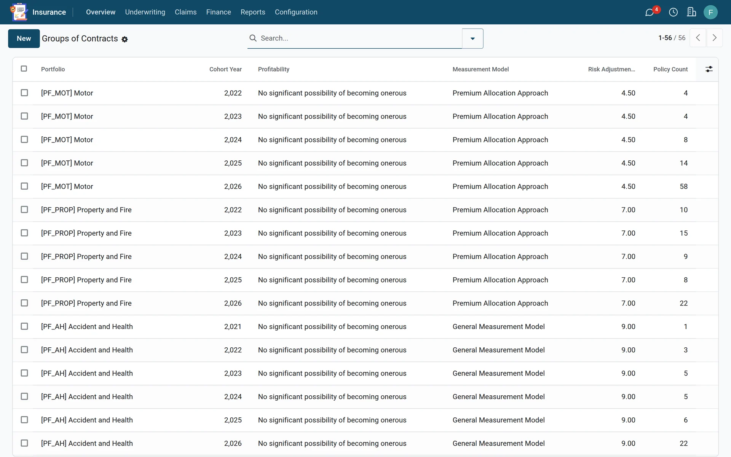The image size is (731, 457).
Task: Click the New button
Action: click(x=24, y=38)
